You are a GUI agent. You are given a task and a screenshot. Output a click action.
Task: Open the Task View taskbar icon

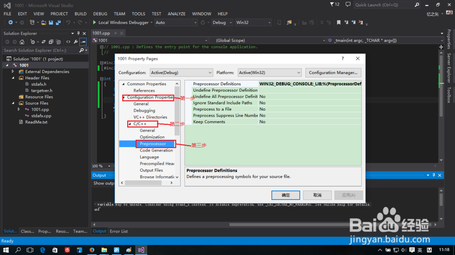(x=30, y=250)
